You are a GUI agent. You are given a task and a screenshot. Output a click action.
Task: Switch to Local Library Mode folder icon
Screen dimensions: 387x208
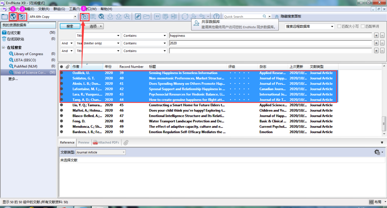(5, 17)
